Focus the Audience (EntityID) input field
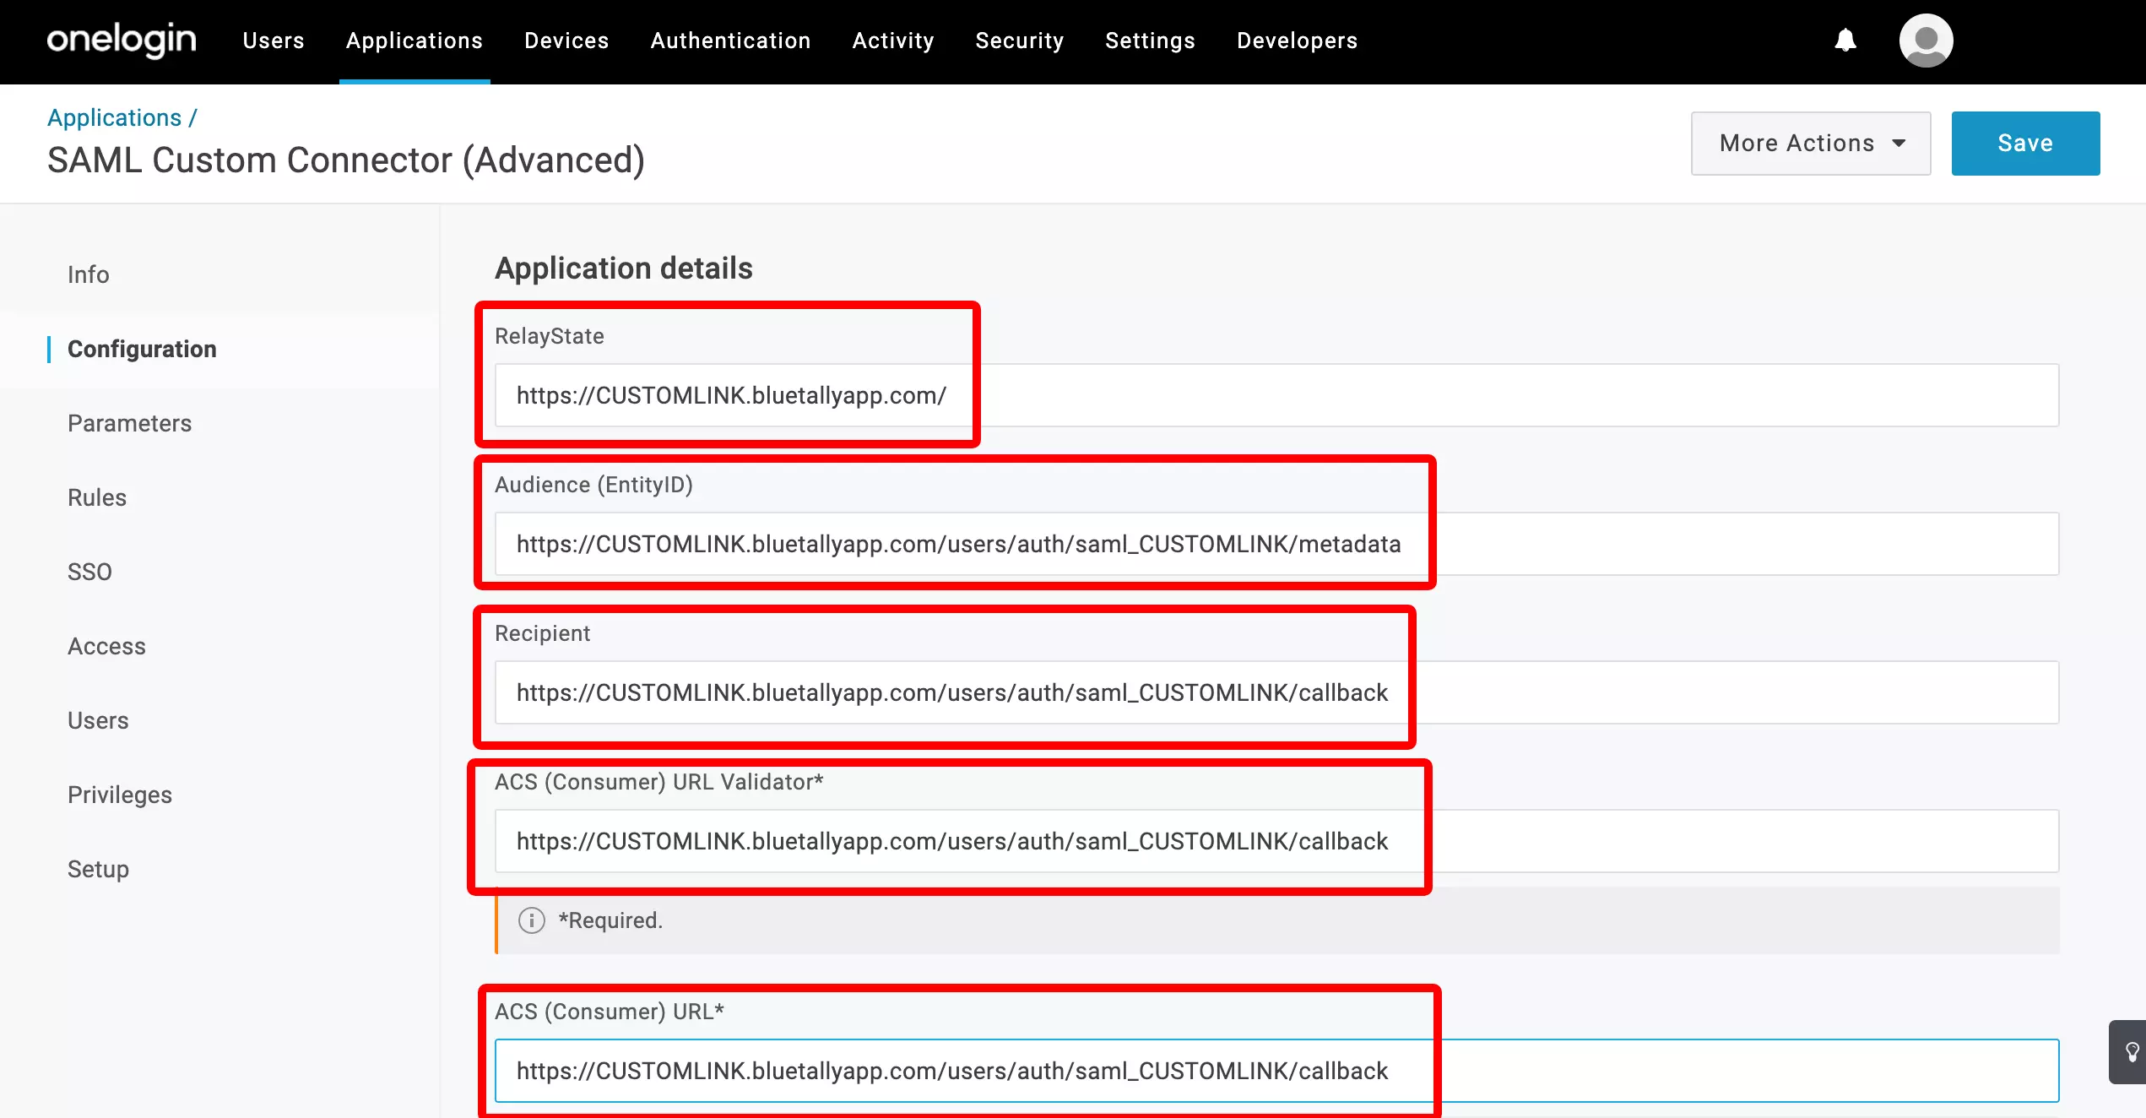Image resolution: width=2146 pixels, height=1118 pixels. (1276, 544)
